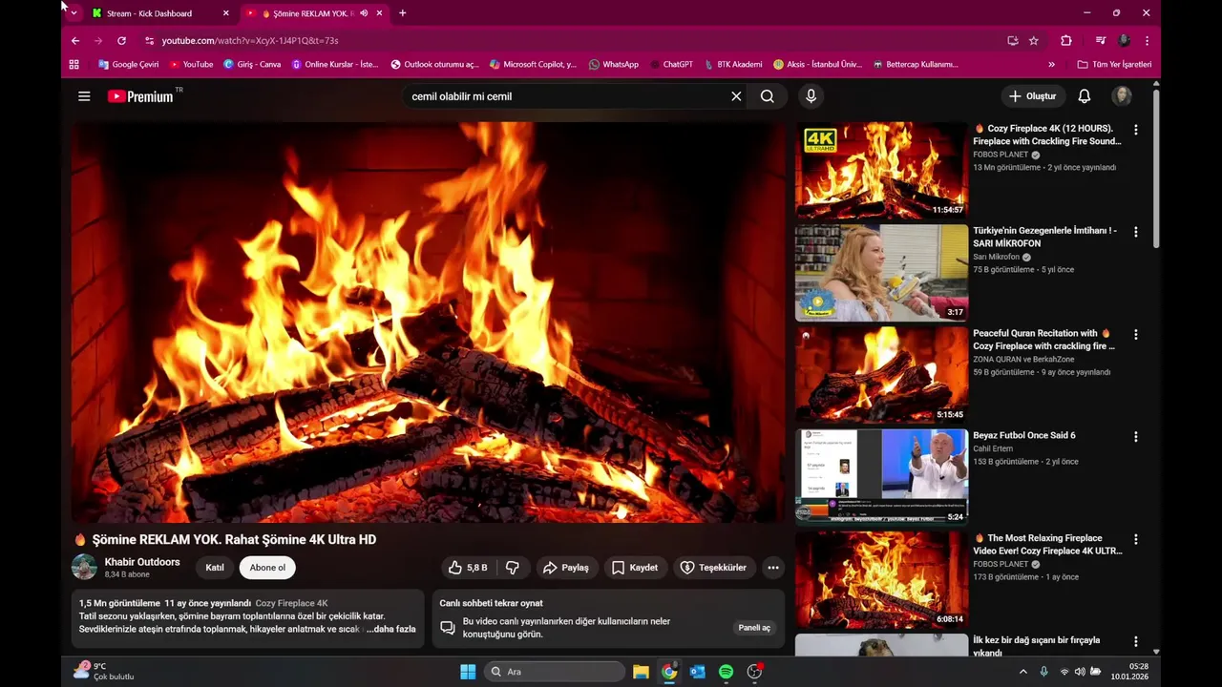Mute the Şömine tab audio

[364, 13]
